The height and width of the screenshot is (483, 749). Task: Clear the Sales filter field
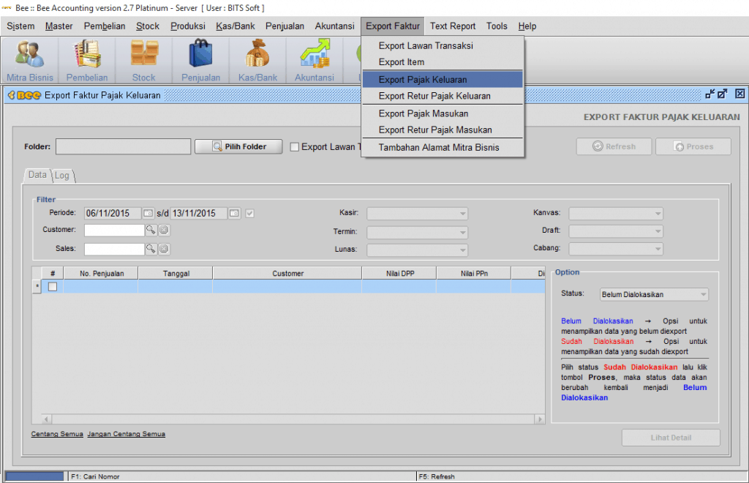(x=164, y=248)
